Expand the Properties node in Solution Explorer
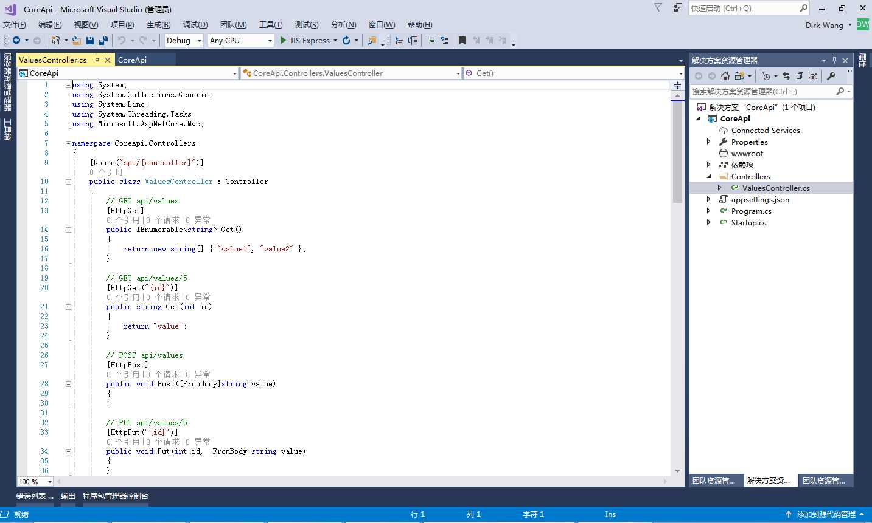Screen dimensions: 872x523 coord(708,142)
